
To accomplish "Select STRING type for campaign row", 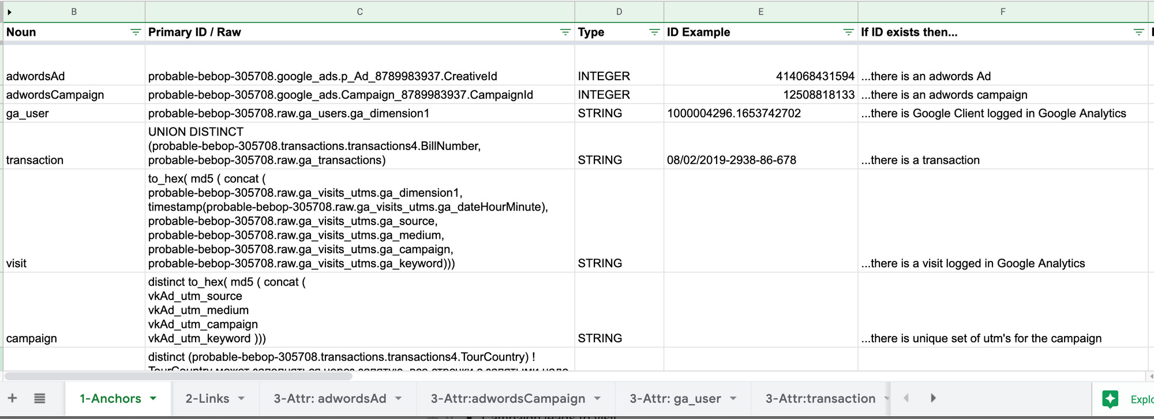I will tap(619, 310).
